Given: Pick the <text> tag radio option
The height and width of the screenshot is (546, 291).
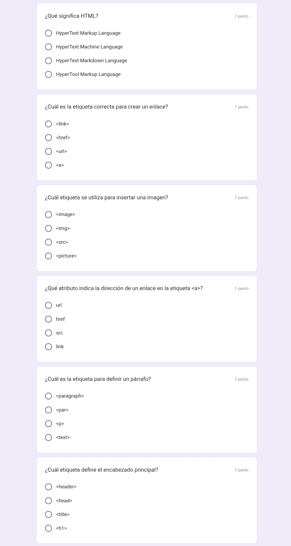Looking at the screenshot, I should [48, 437].
